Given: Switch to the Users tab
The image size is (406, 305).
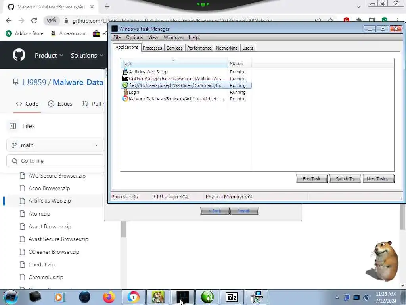Looking at the screenshot, I should (x=247, y=48).
